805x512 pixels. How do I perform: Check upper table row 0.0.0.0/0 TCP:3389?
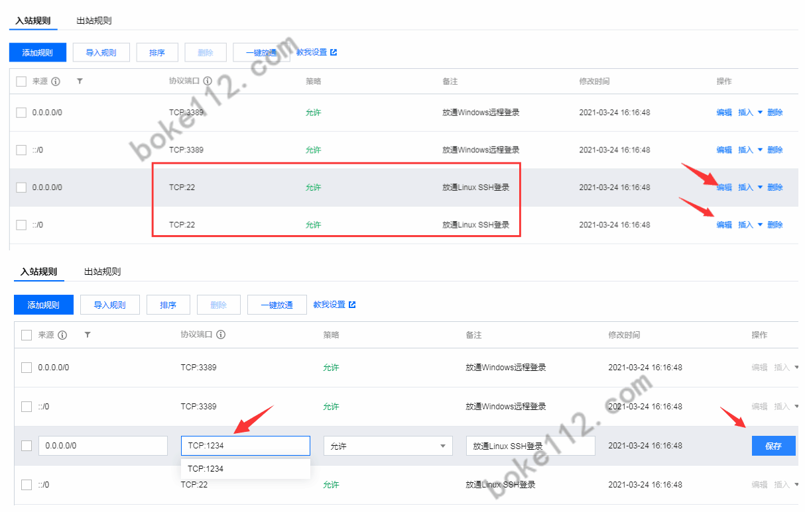pyautogui.click(x=21, y=113)
